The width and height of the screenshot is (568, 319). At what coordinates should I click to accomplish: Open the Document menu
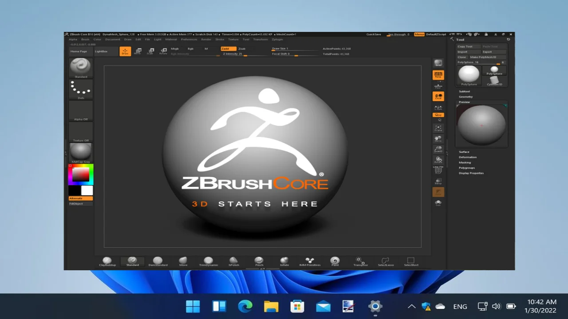(113, 39)
